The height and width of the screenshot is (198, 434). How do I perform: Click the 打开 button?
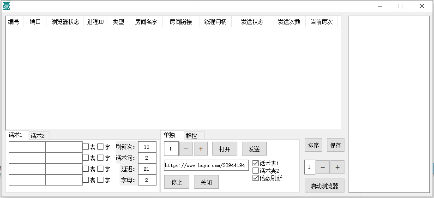coord(224,149)
